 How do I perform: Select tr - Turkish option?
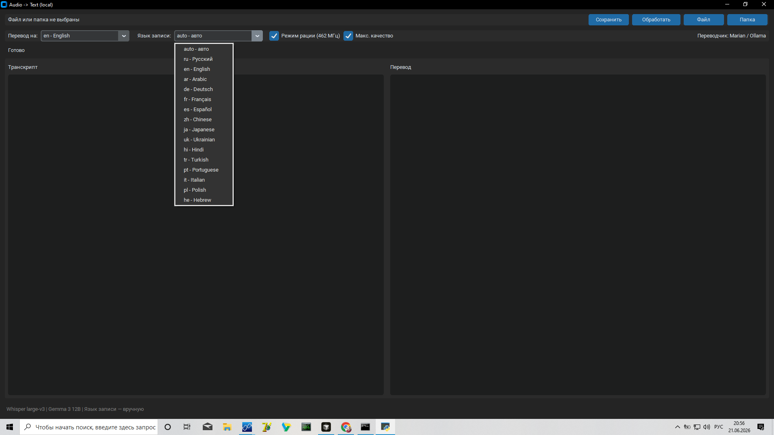(204, 160)
